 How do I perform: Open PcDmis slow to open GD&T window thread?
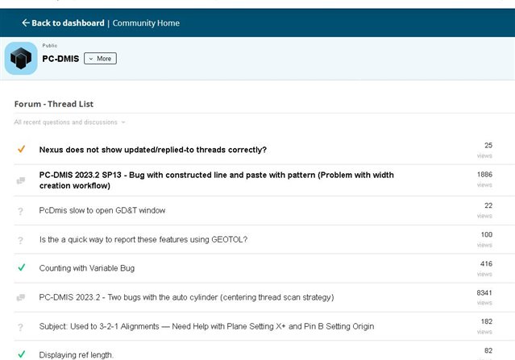pos(102,210)
